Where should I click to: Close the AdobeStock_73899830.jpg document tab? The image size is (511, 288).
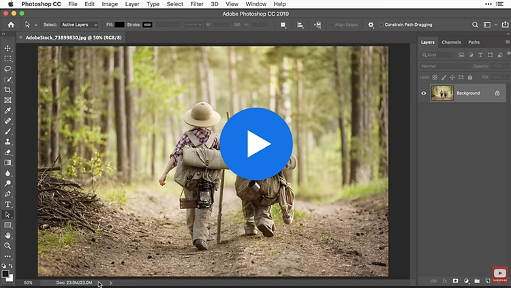[21, 38]
